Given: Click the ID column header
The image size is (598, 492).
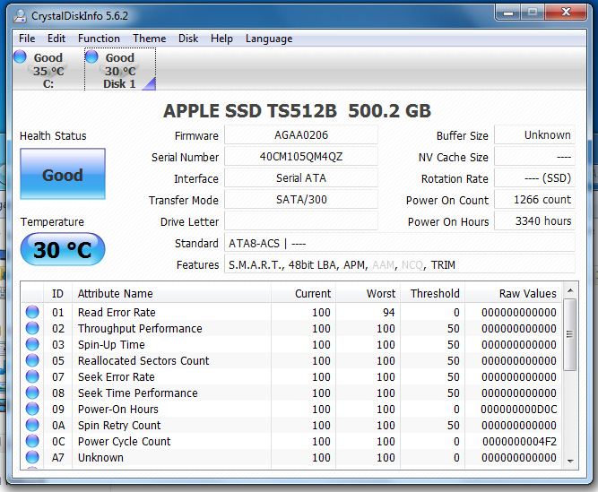Looking at the screenshot, I should point(58,293).
